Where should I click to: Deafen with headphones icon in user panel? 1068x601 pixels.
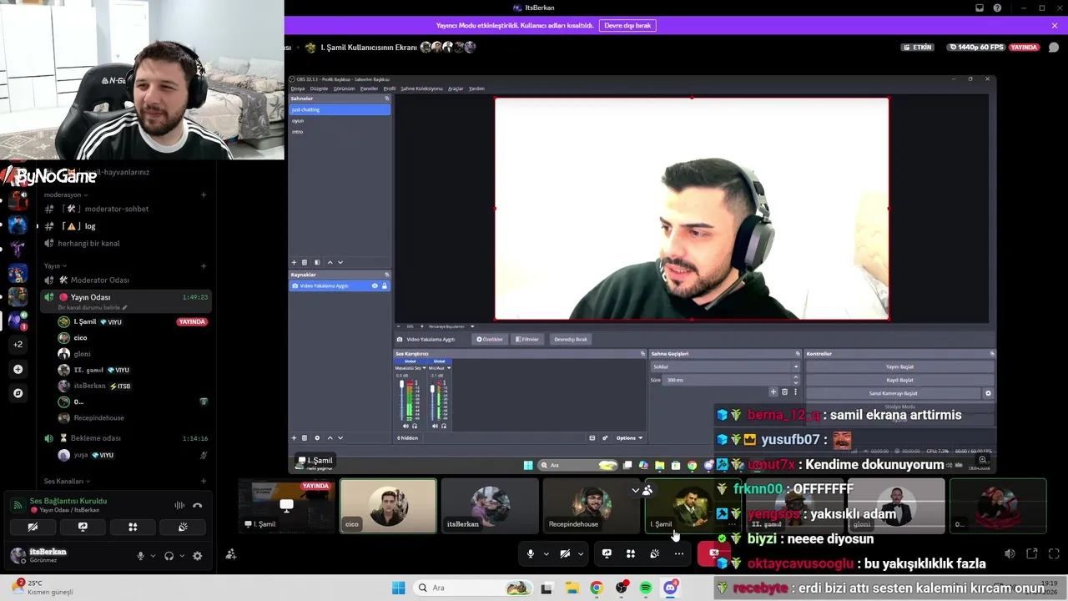click(169, 556)
